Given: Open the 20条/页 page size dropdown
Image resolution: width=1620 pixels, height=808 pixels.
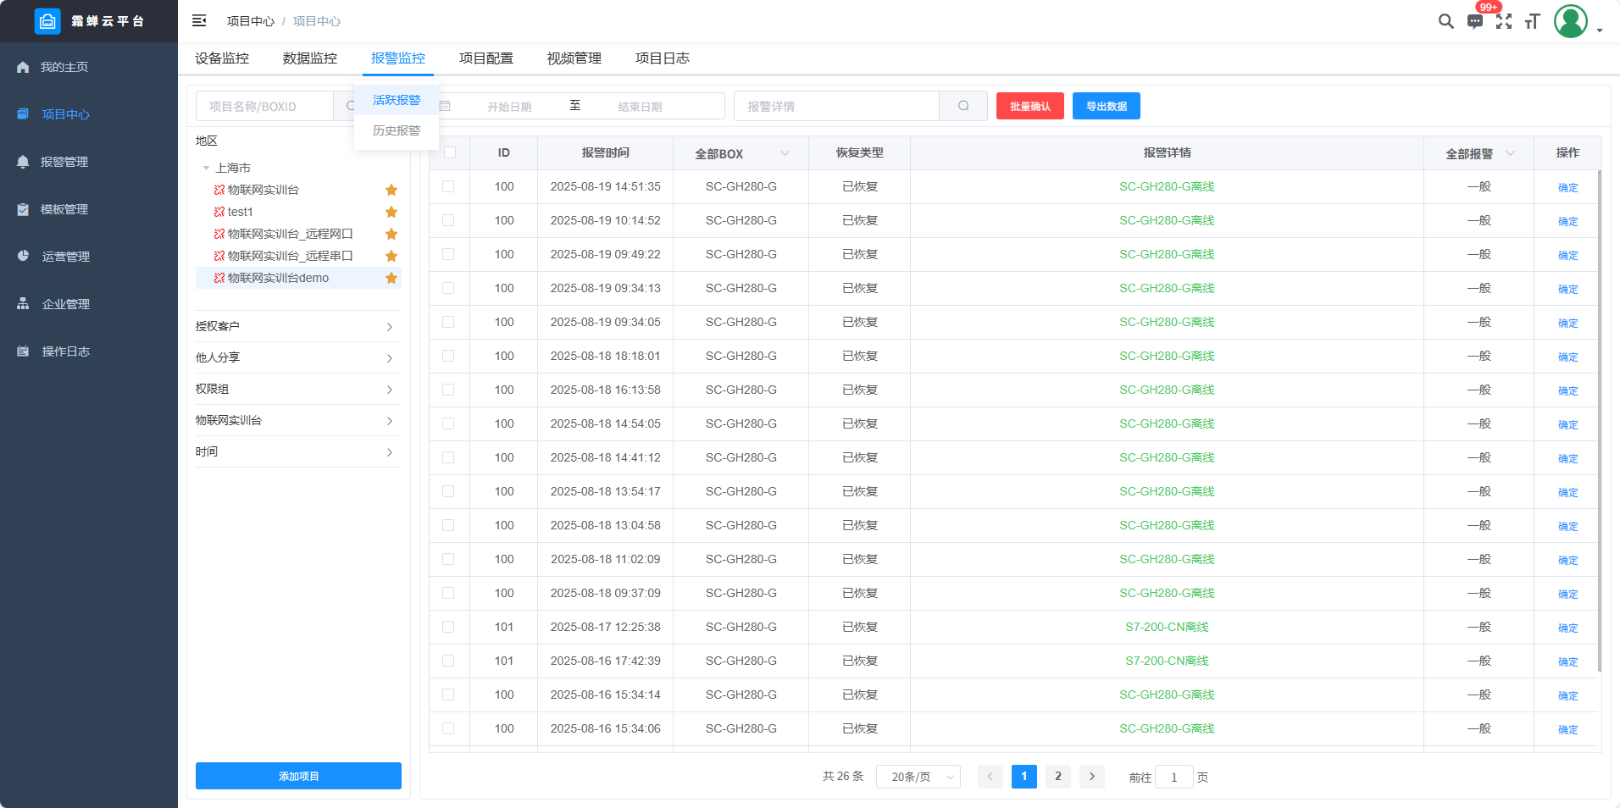Looking at the screenshot, I should tap(918, 777).
